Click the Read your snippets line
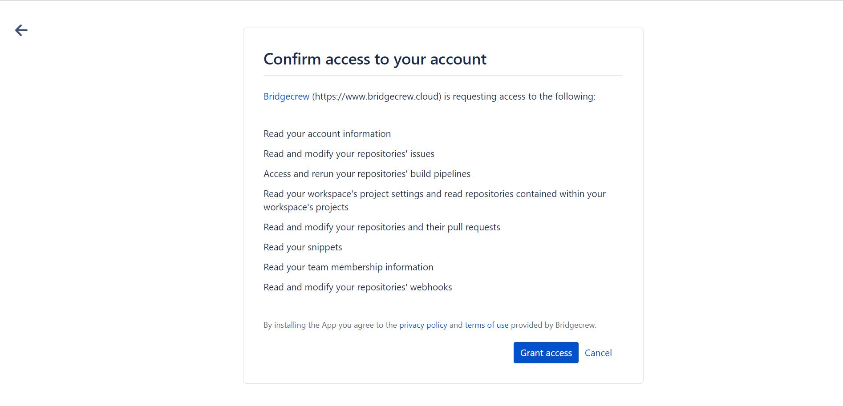The width and height of the screenshot is (843, 406). pos(303,247)
